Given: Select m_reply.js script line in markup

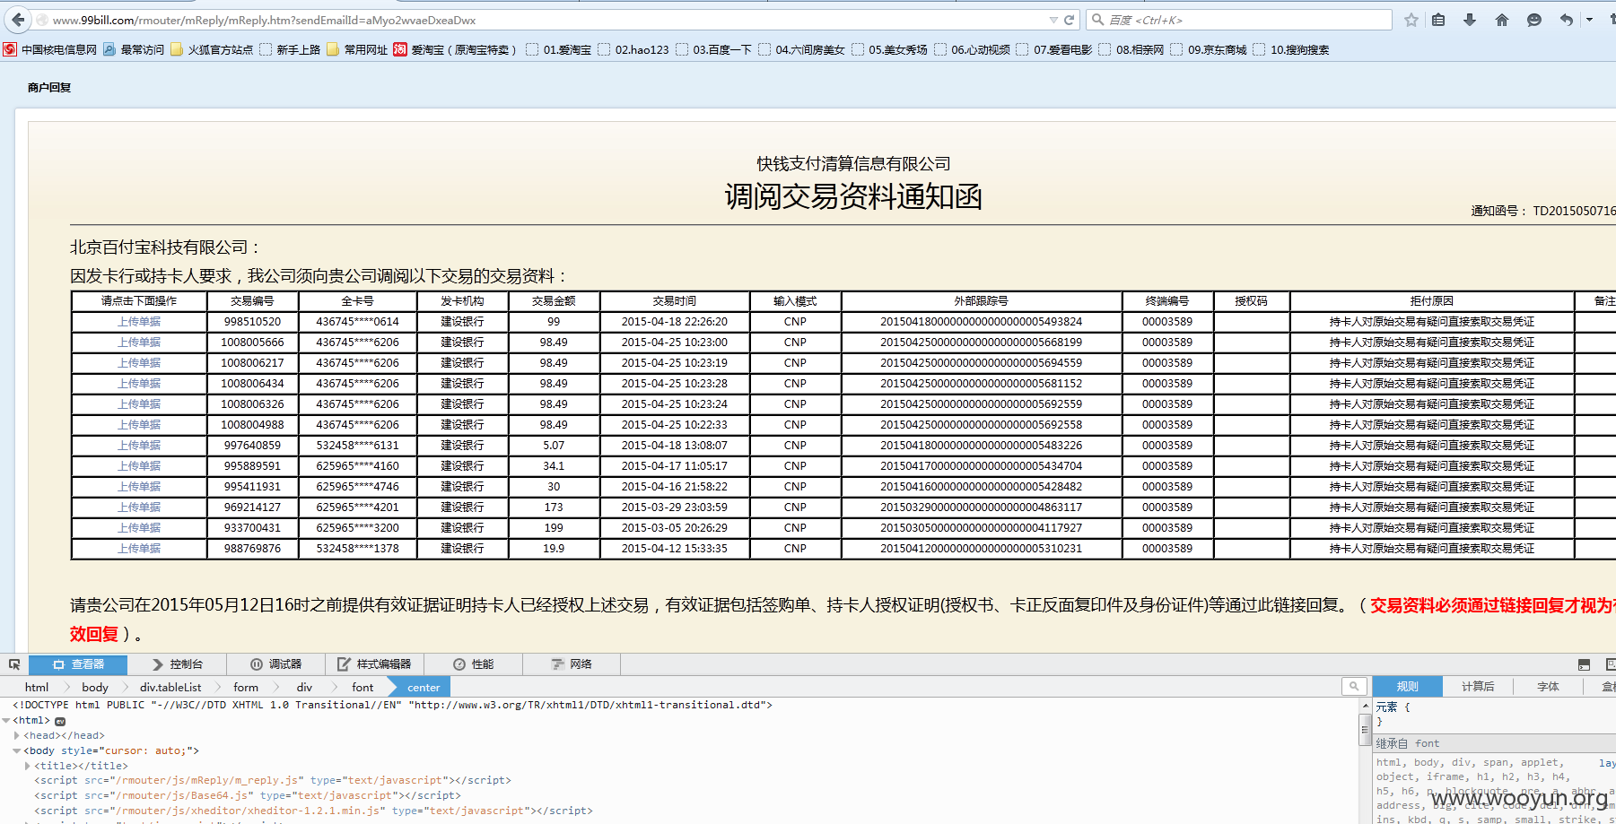Looking at the screenshot, I should tap(272, 781).
